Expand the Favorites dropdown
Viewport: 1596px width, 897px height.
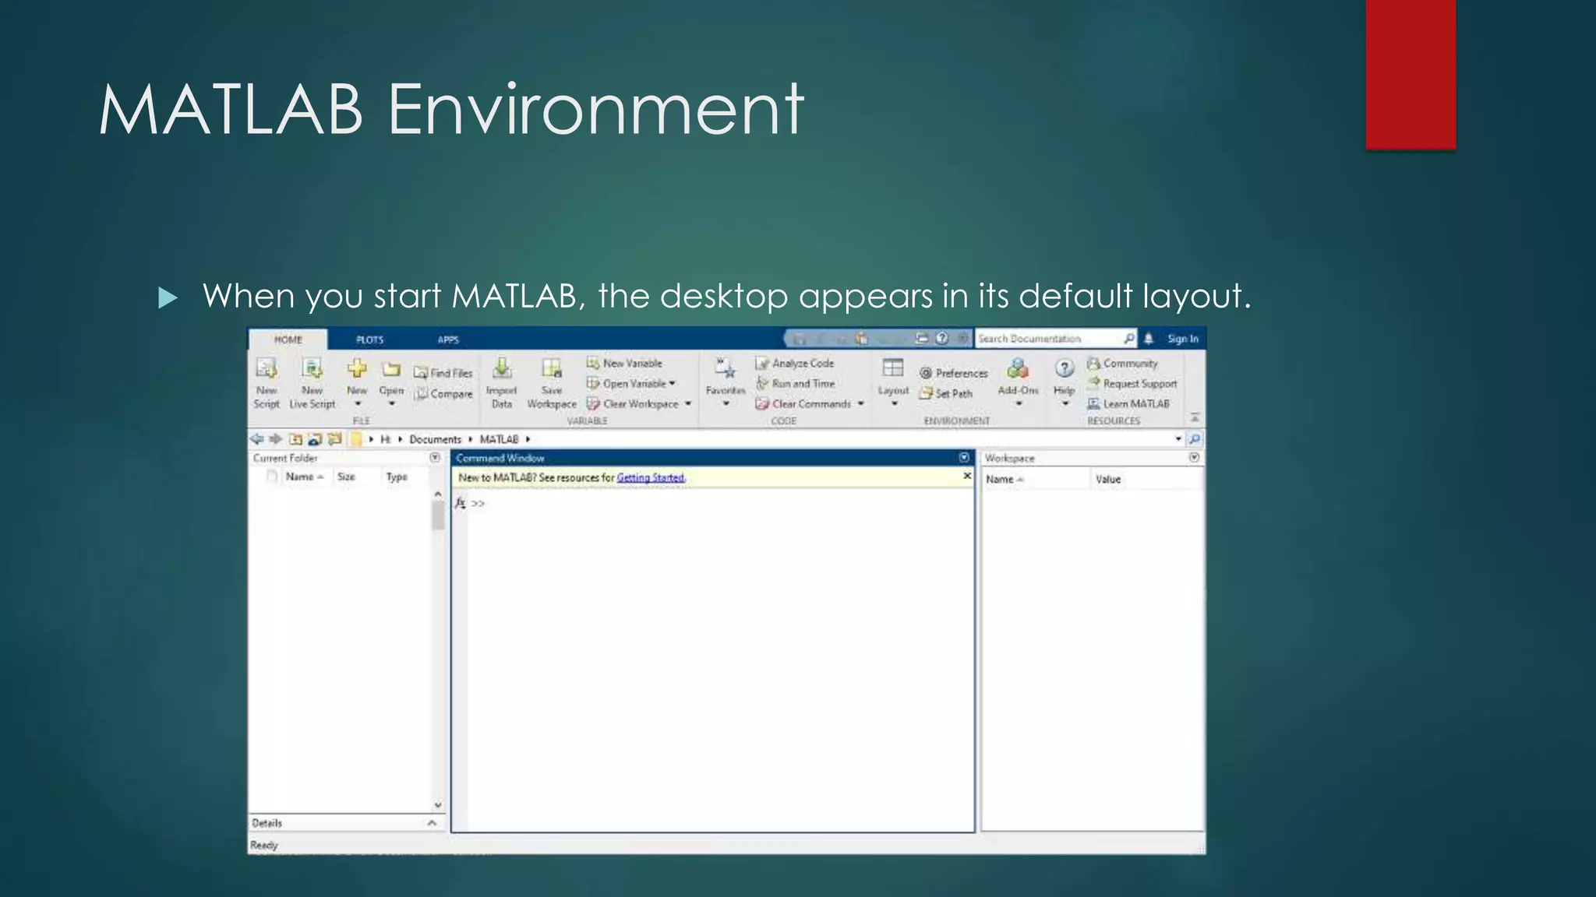tap(726, 403)
